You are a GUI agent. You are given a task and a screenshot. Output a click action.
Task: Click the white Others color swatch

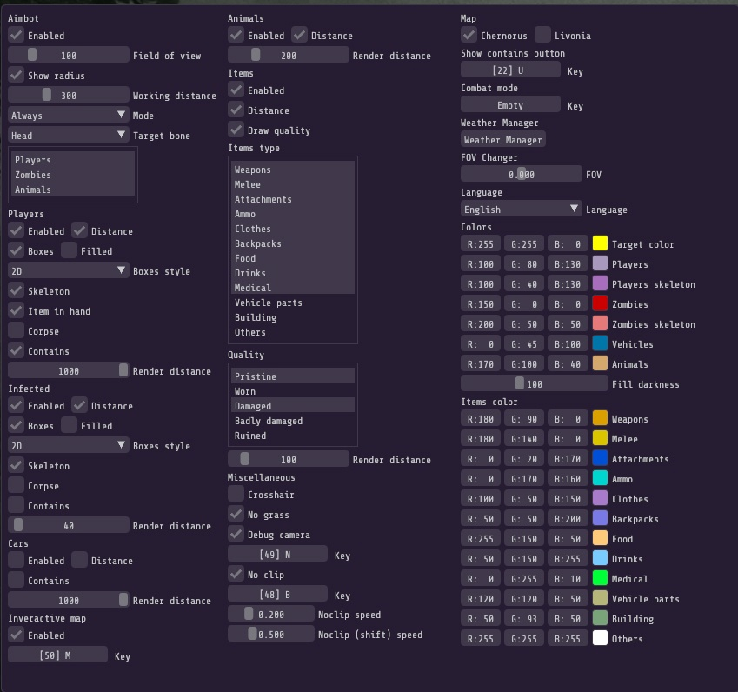tap(600, 638)
